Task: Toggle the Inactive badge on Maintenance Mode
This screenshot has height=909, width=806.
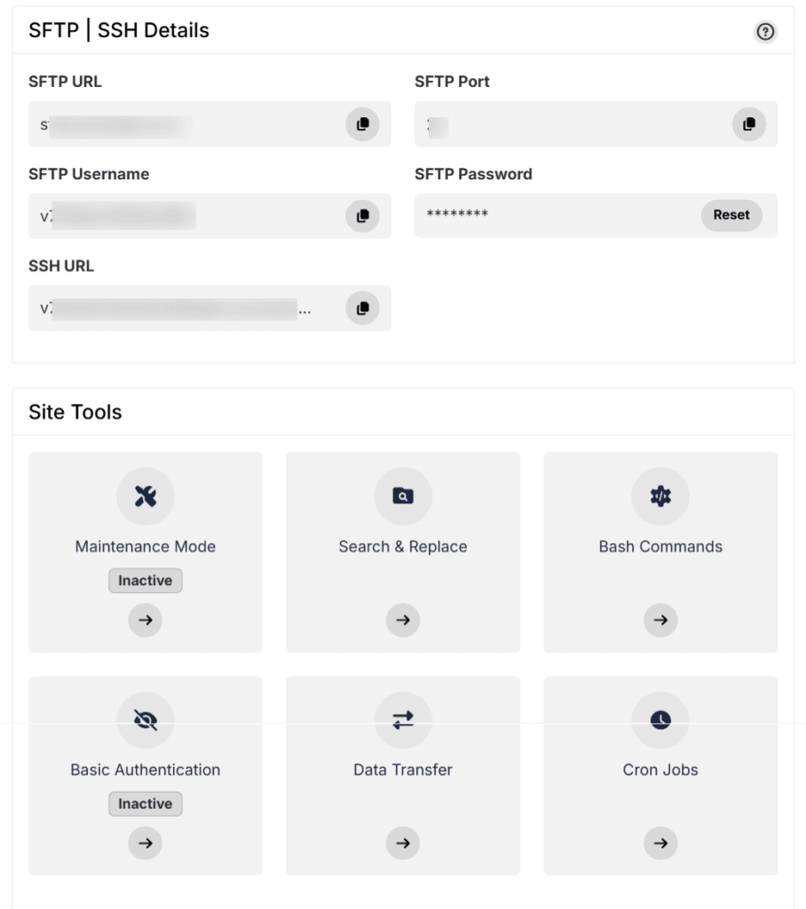Action: click(x=145, y=581)
